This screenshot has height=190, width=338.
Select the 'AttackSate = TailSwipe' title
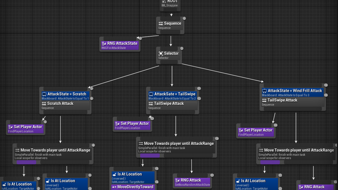tap(175, 94)
